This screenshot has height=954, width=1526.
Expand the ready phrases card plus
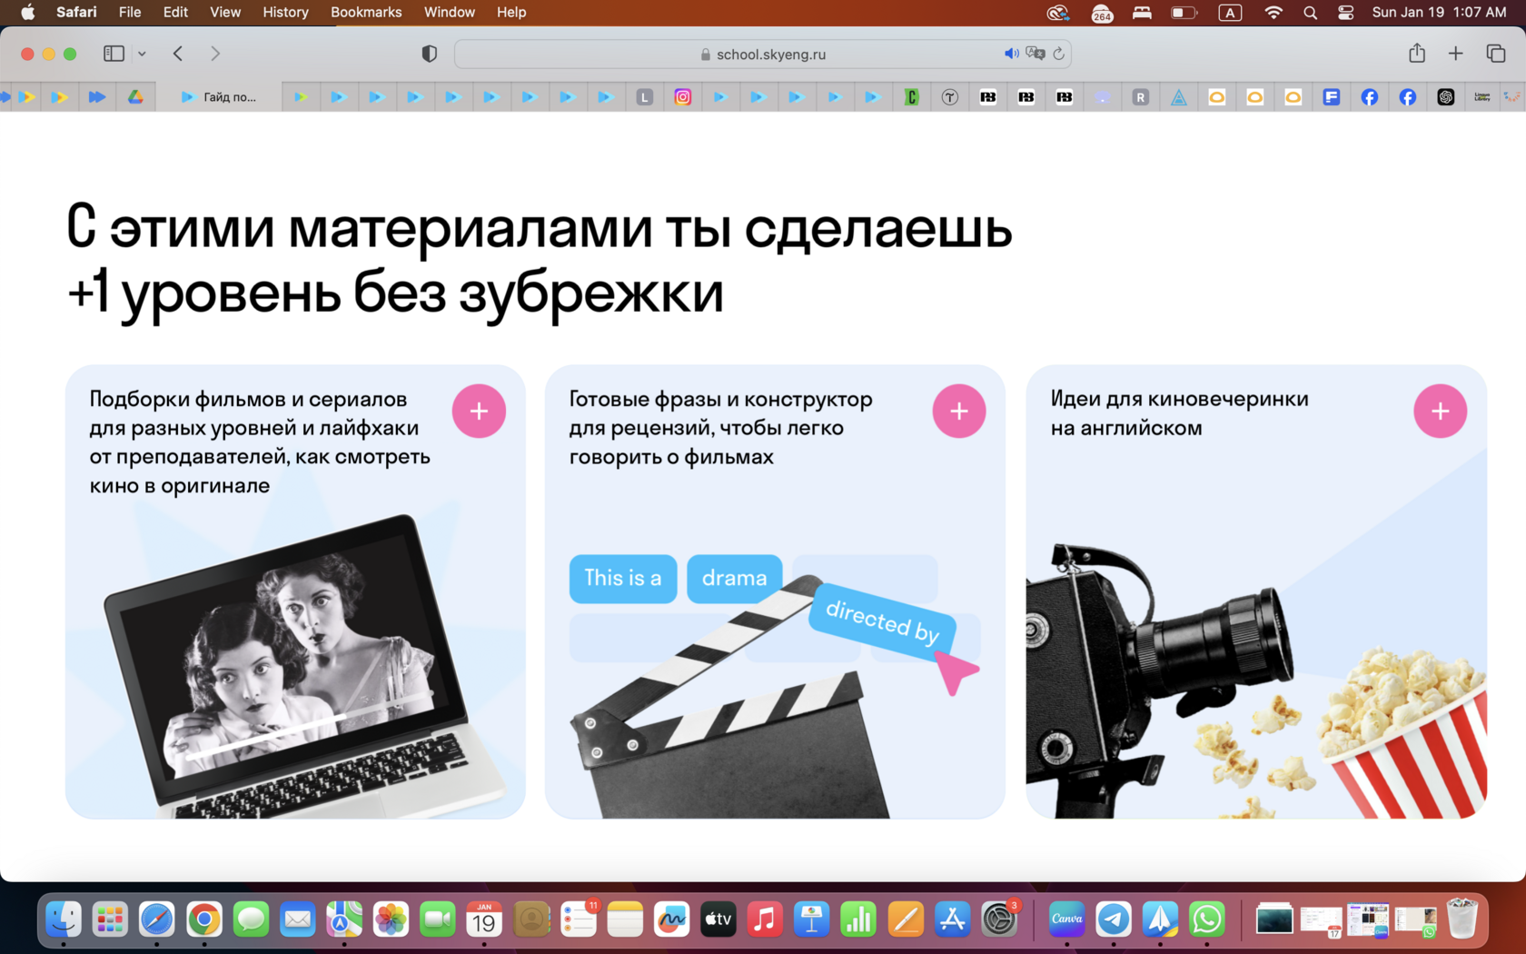pyautogui.click(x=958, y=411)
